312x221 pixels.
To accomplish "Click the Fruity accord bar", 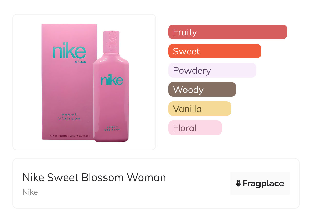I will [227, 32].
